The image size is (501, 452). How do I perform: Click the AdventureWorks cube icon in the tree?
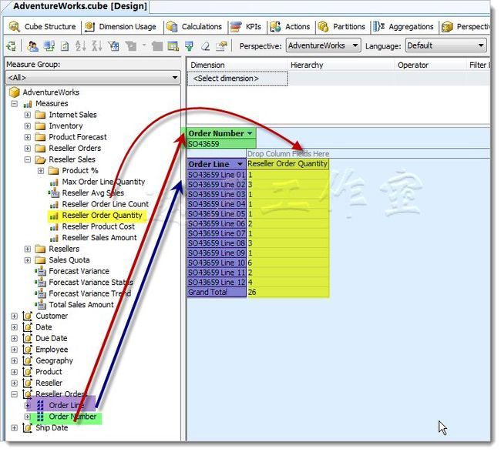15,92
